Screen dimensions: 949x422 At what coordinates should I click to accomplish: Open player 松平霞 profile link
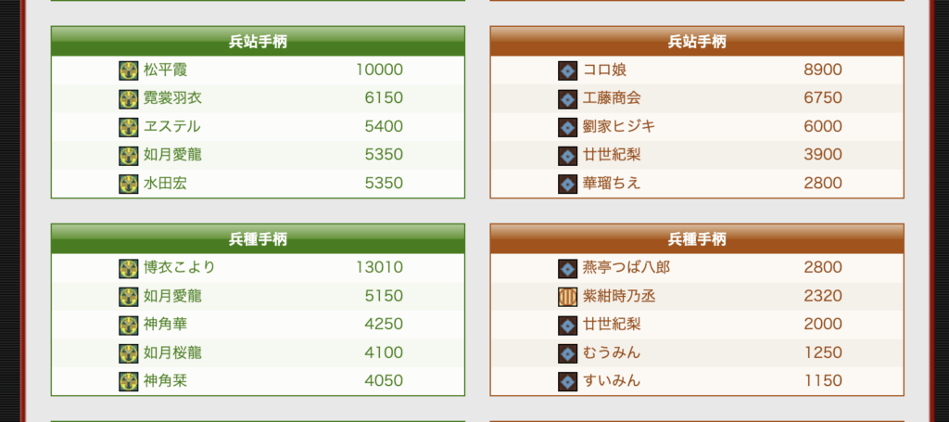pyautogui.click(x=165, y=70)
